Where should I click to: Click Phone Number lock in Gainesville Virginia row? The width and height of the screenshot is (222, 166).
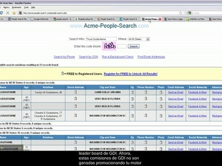(x=146, y=92)
